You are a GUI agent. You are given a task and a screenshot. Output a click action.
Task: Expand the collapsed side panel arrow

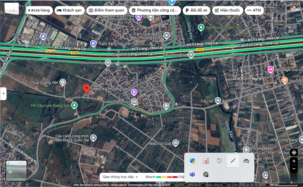tap(3, 93)
